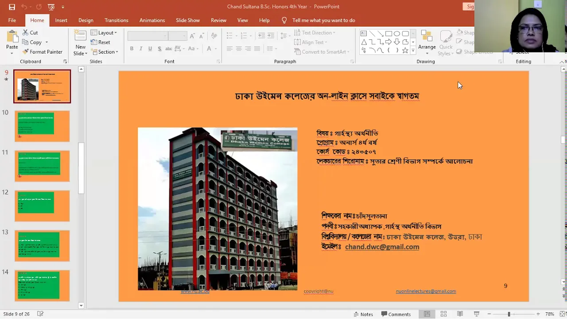This screenshot has width=567, height=319.
Task: Open the font name combo box
Action: coord(148,36)
